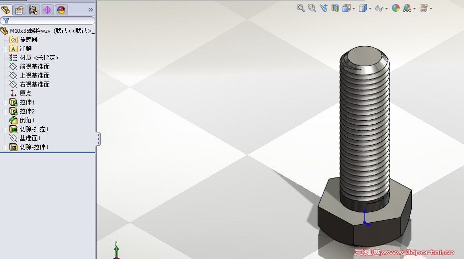The image size is (464, 259).
Task: Click the View Settings monitor icon
Action: click(x=424, y=8)
